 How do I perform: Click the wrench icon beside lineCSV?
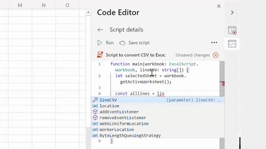[95, 100]
